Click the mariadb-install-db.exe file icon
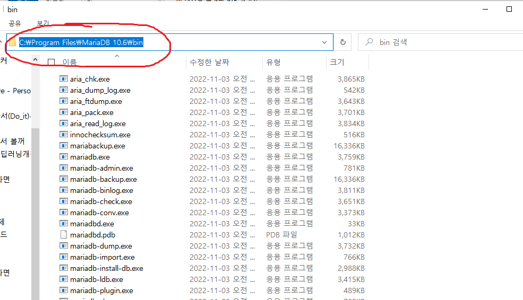This screenshot has width=523, height=300. tap(64, 268)
